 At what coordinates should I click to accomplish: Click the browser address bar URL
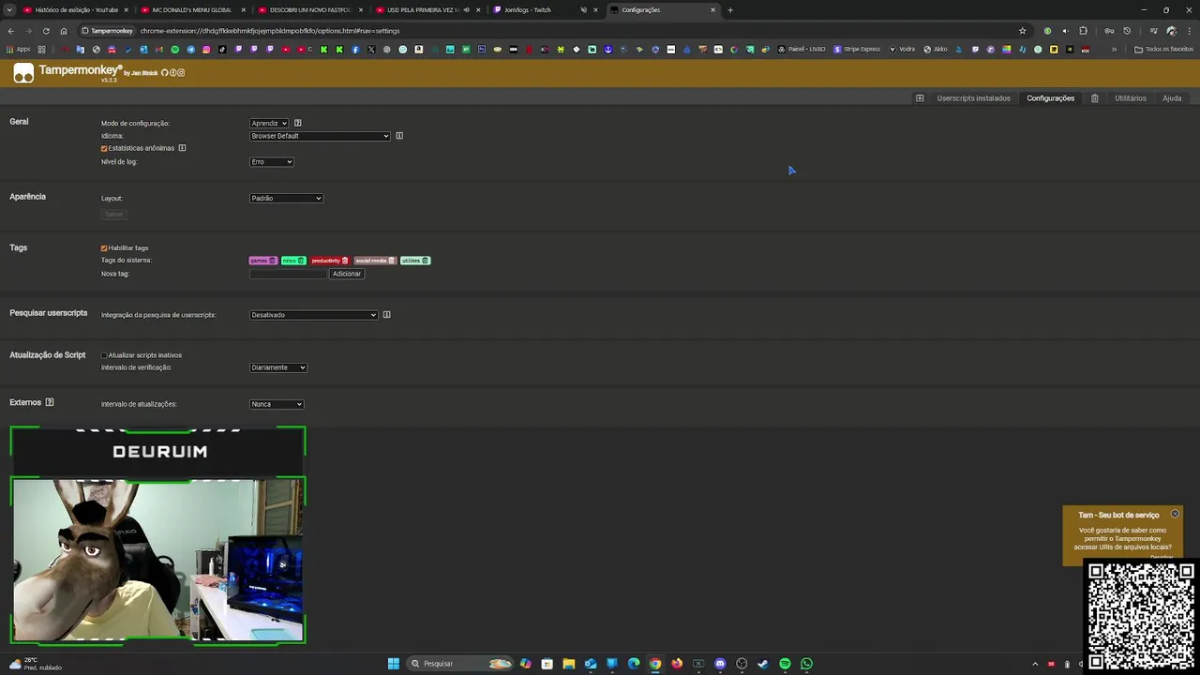(x=269, y=31)
